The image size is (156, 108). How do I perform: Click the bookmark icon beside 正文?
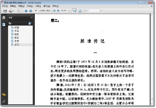12,45
